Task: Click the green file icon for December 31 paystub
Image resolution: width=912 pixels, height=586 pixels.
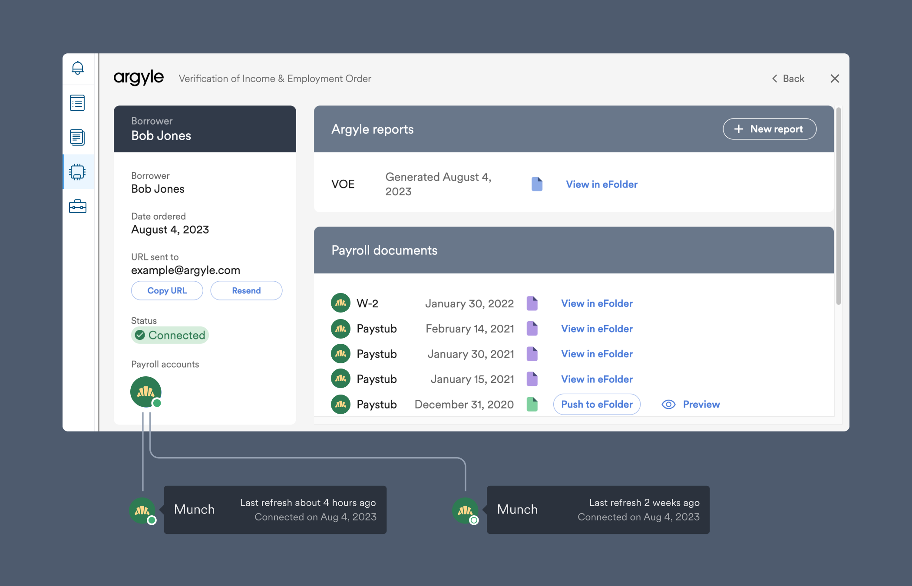Action: point(532,404)
